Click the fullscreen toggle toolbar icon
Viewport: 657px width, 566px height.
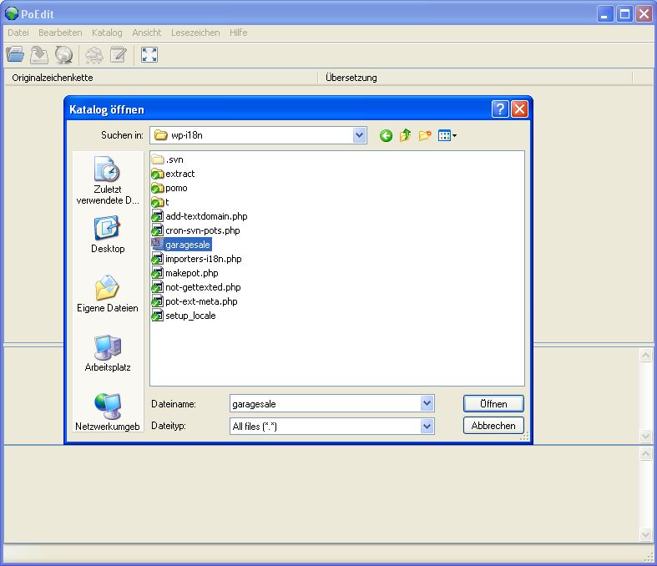click(x=149, y=55)
